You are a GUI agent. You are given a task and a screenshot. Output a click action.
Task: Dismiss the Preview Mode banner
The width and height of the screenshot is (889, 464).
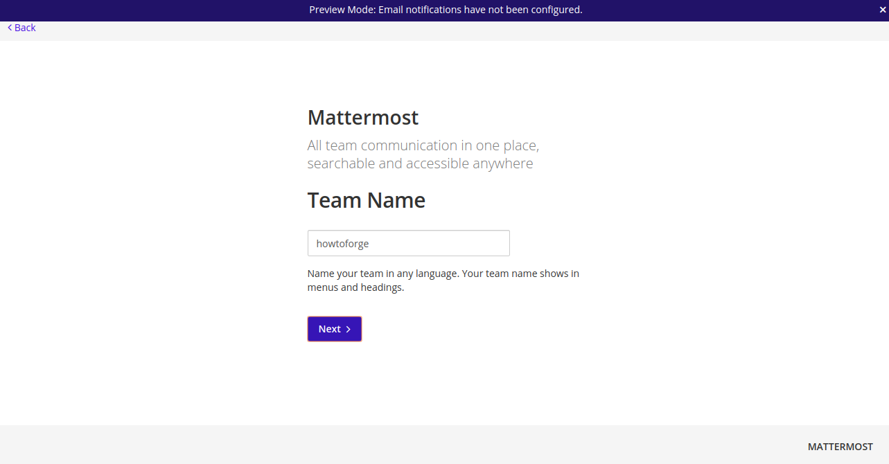[x=883, y=10]
